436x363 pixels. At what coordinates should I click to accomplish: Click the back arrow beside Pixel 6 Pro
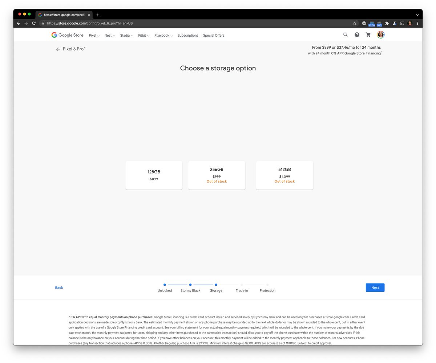[58, 49]
